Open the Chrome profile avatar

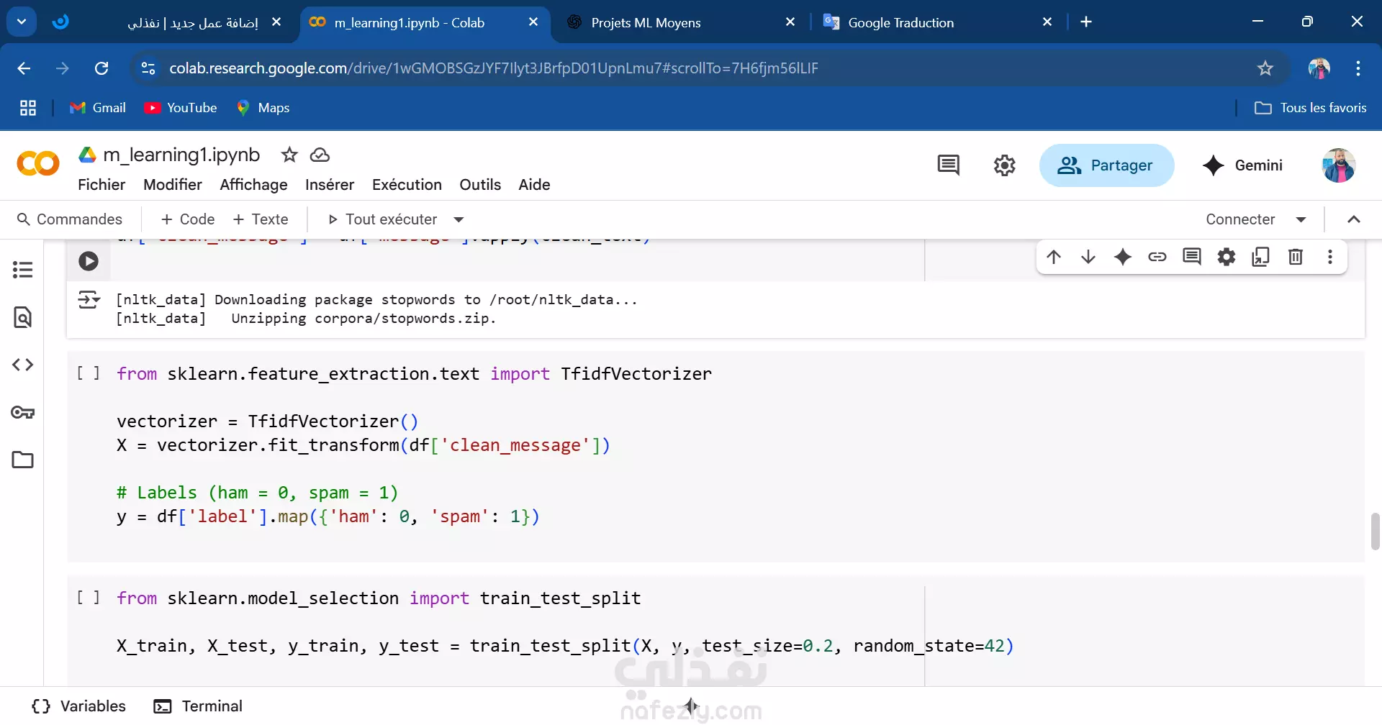pyautogui.click(x=1319, y=68)
